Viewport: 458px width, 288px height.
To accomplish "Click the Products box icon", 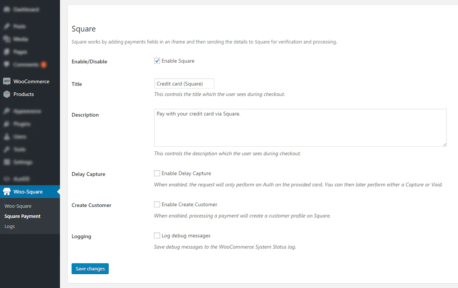I will (7, 94).
